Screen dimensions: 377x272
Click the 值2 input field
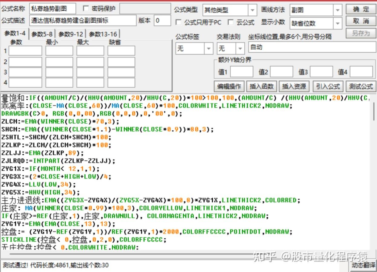pyautogui.click(x=282, y=72)
